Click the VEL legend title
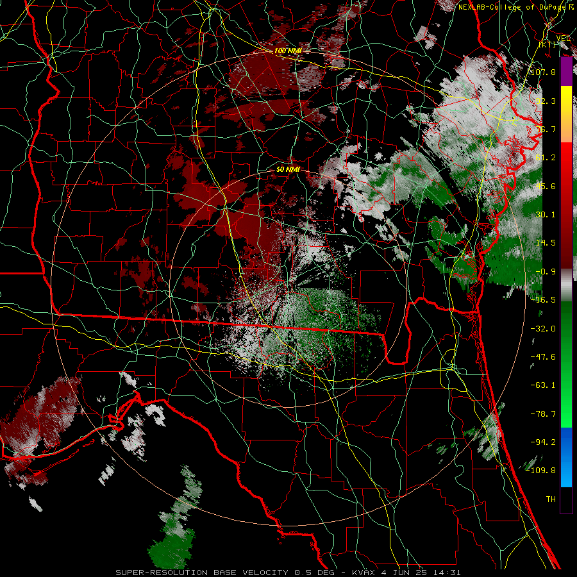577x577 pixels. (563, 38)
